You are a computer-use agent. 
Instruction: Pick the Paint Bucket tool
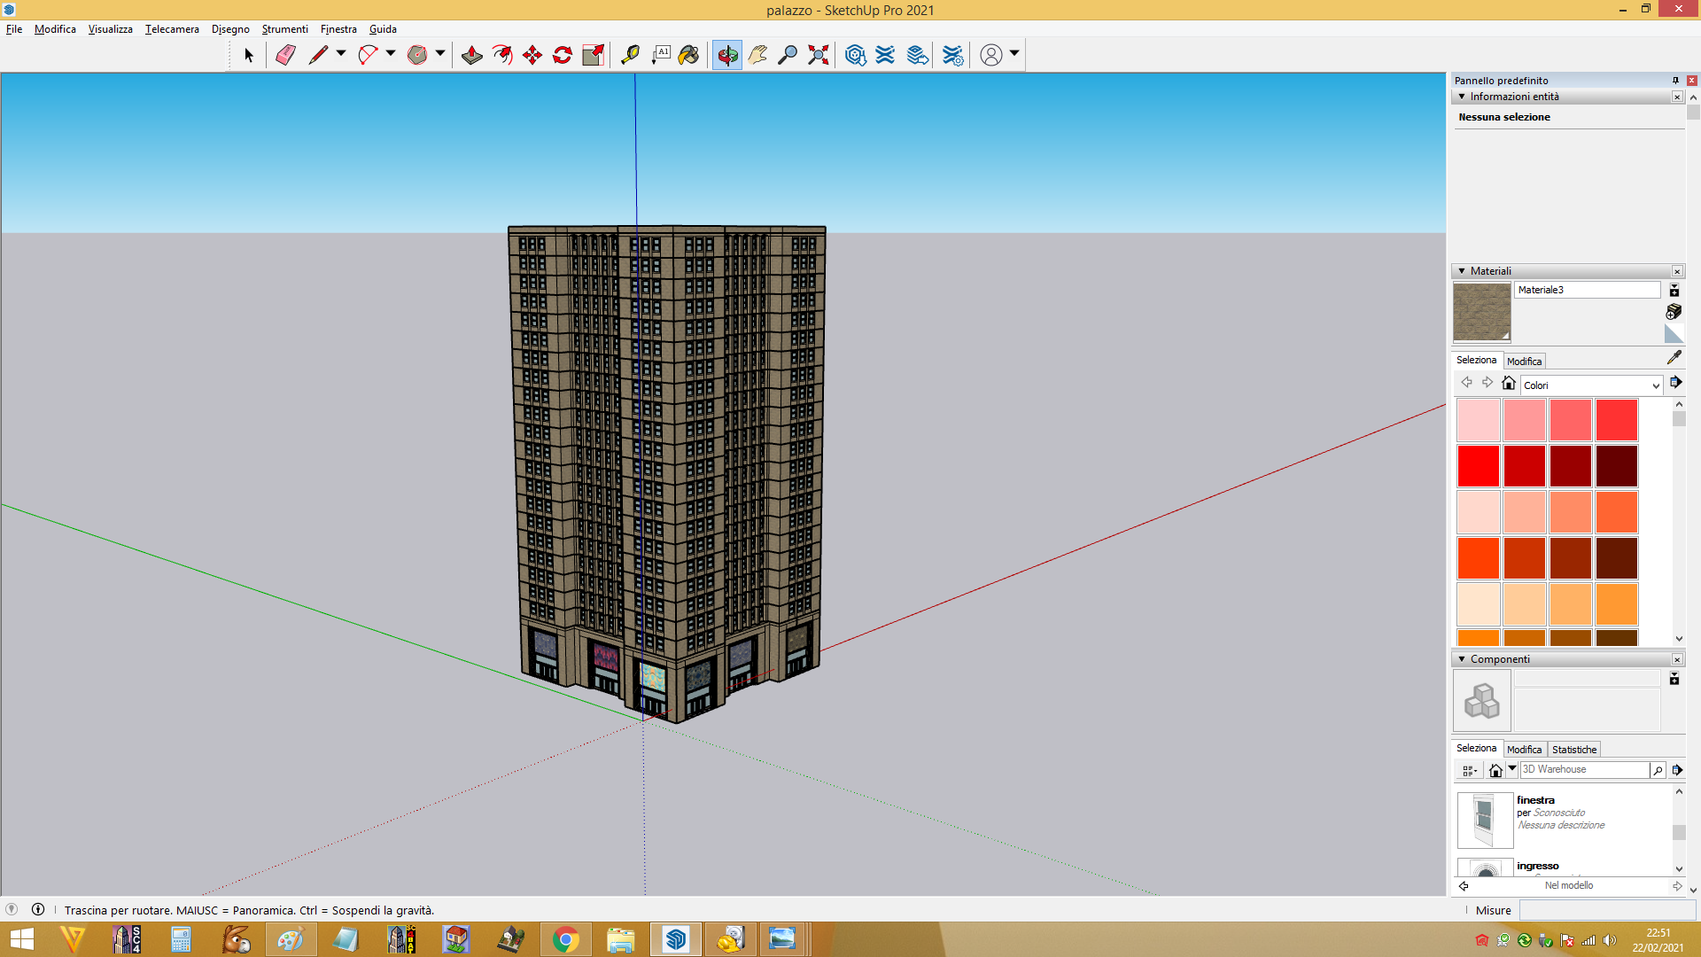[x=689, y=55]
